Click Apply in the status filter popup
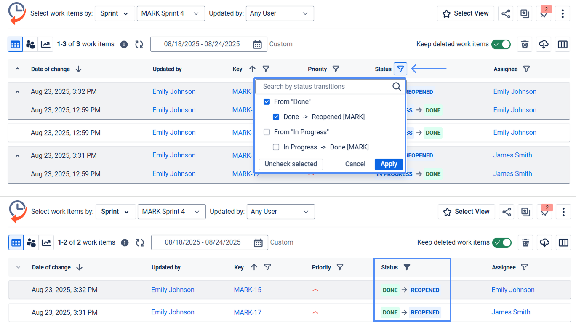Image resolution: width=576 pixels, height=325 pixels. tap(388, 164)
